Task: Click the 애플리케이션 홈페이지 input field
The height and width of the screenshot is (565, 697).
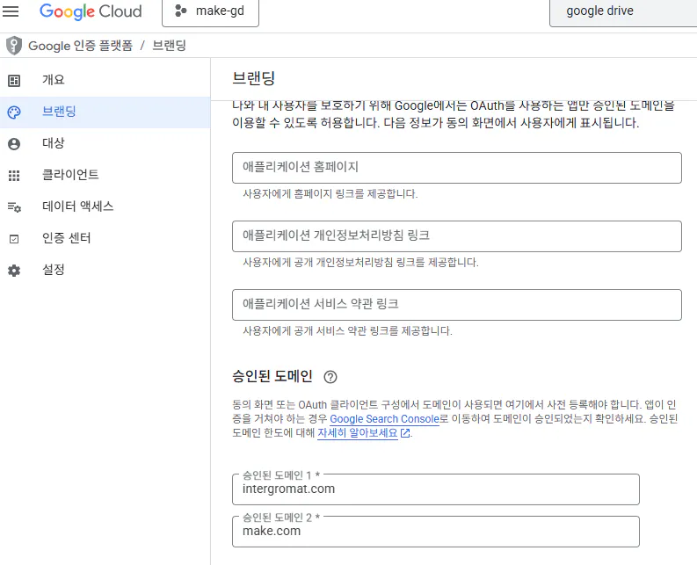Action: click(456, 168)
